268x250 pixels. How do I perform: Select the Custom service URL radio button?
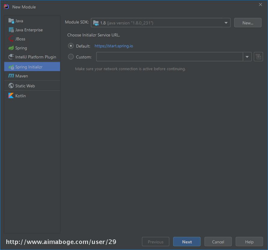[x=71, y=57]
